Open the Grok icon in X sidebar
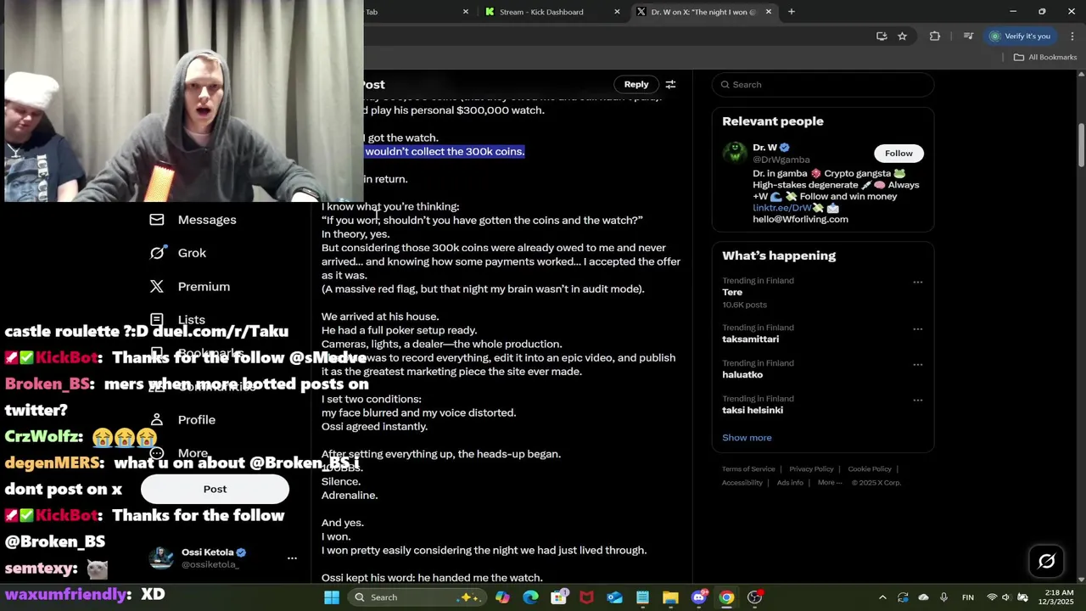1086x611 pixels. [x=157, y=253]
